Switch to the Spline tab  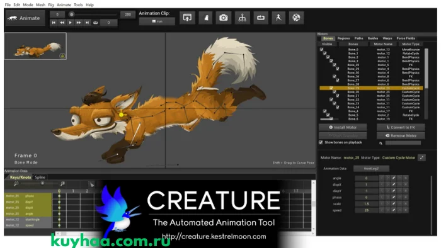click(40, 178)
